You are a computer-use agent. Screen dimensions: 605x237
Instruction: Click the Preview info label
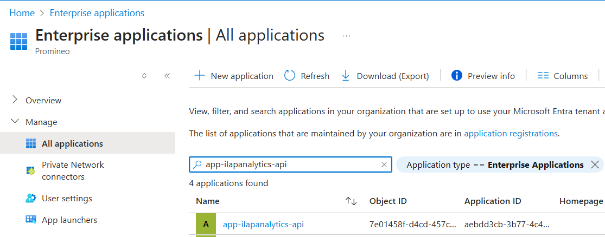(491, 76)
